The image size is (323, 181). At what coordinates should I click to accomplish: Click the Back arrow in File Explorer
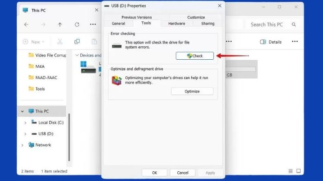[x=26, y=25]
